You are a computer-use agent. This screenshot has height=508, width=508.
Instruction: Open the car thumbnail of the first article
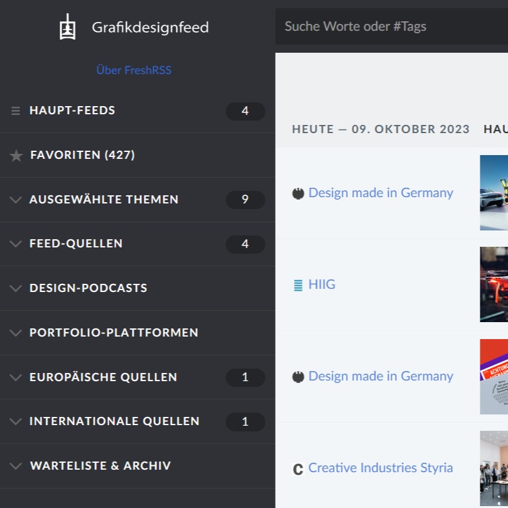click(494, 193)
